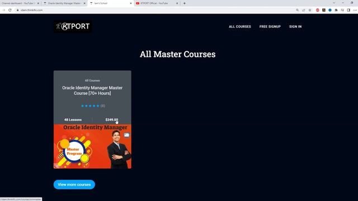This screenshot has height=201, width=358.
Task: Click the Oracle Identity Manager course thumbnail image
Action: 92,146
